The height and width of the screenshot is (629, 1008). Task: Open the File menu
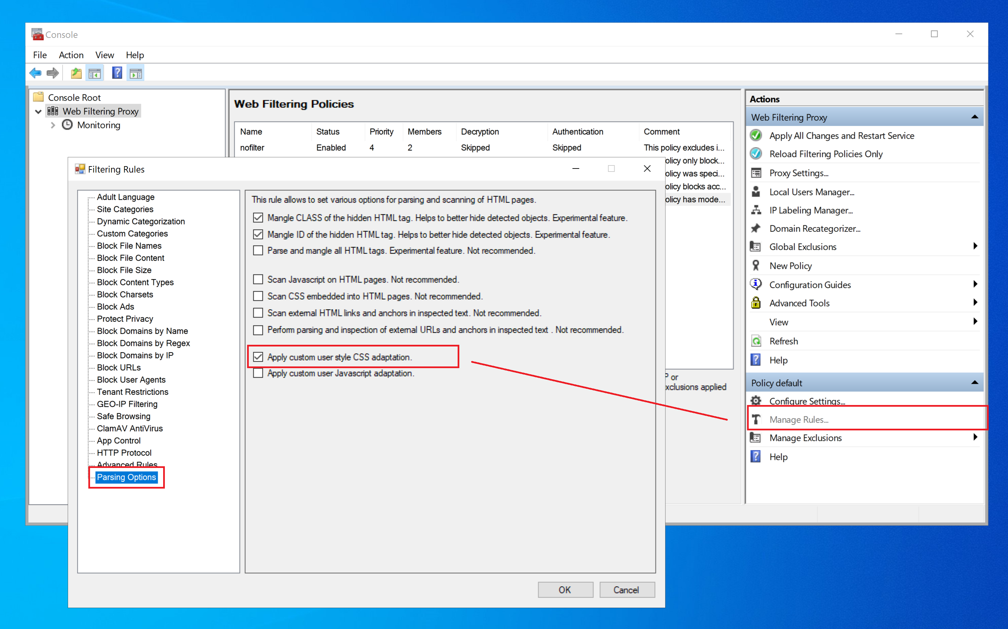pos(40,55)
